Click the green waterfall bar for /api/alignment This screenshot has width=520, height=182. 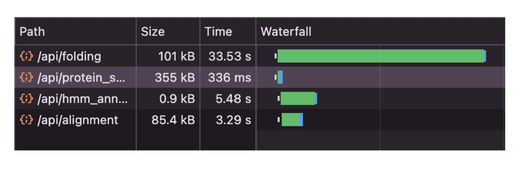click(291, 120)
